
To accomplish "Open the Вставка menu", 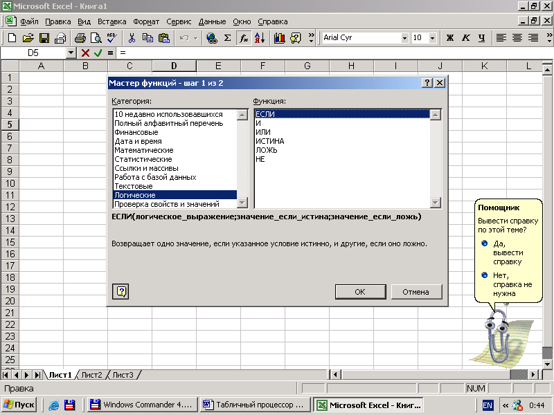I will tap(112, 22).
